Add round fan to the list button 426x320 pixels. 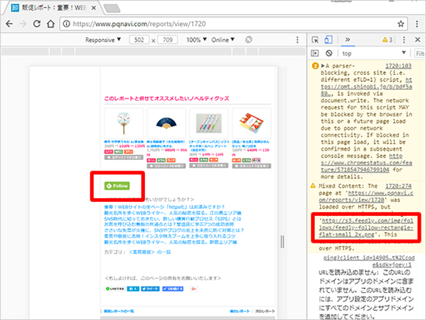pos(124,157)
